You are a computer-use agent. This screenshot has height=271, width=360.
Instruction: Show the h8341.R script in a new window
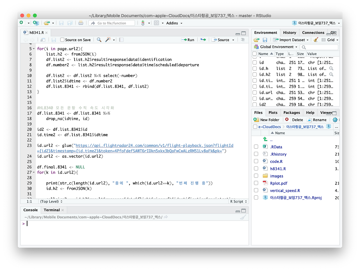pos(43,40)
